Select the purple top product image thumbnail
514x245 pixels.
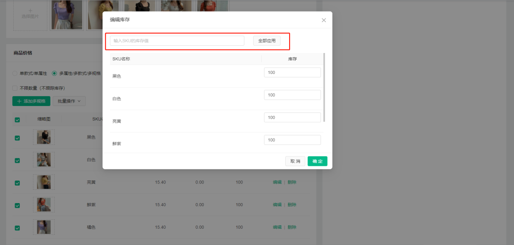[66, 15]
